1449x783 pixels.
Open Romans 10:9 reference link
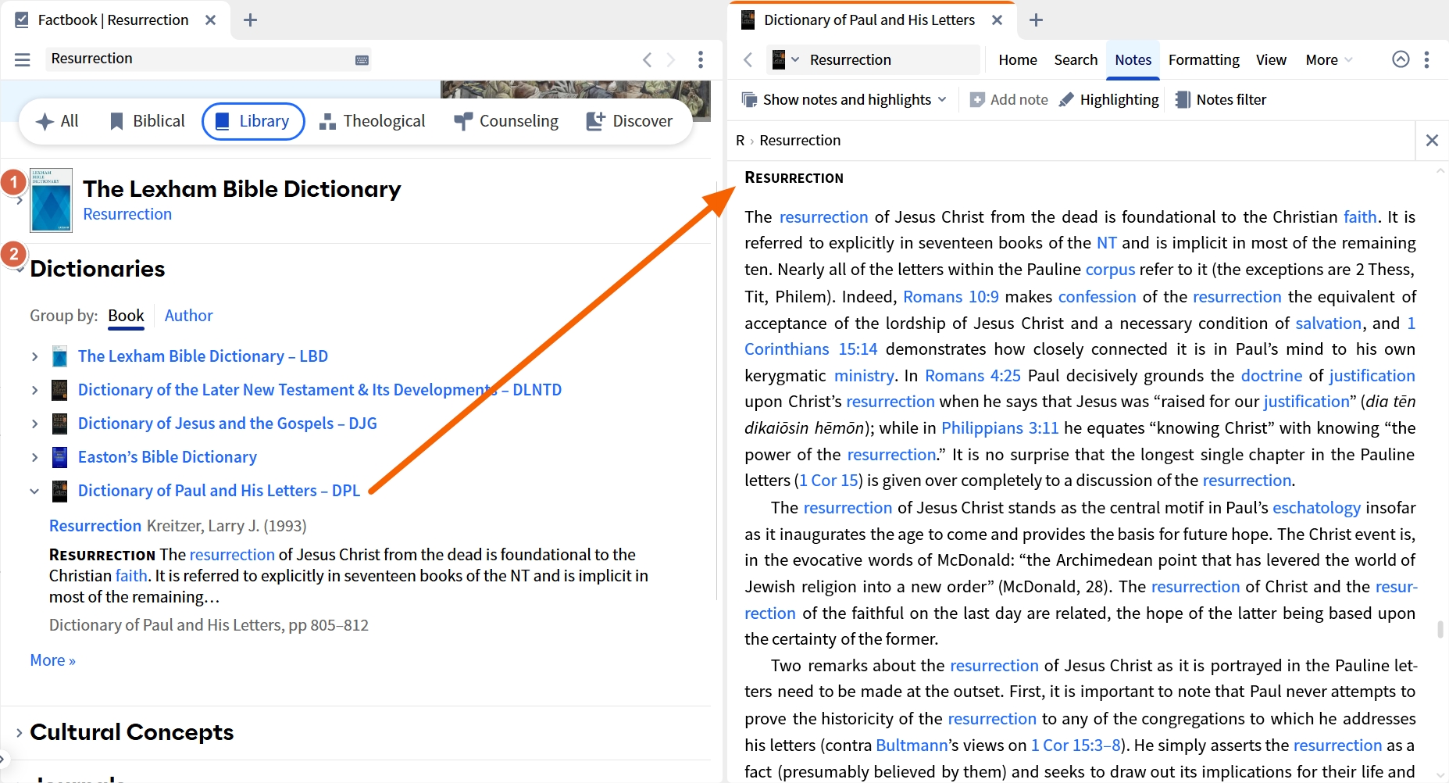[951, 297]
